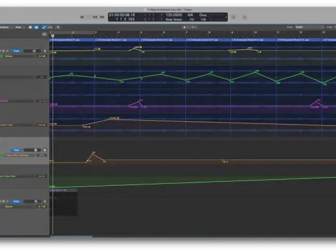
Task: Click the purple icon right of LCD
Action: [x=245, y=17]
